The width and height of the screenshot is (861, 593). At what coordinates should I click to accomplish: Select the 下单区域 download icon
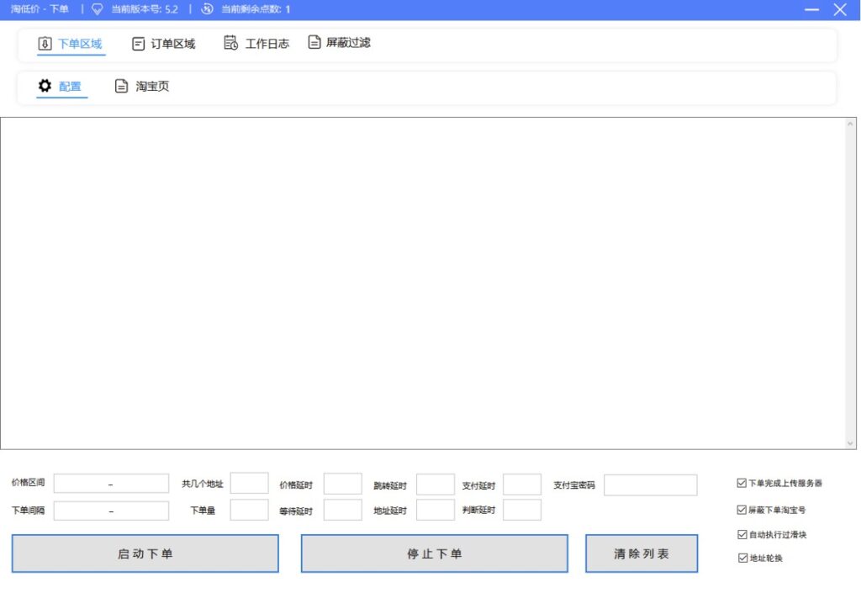(x=45, y=44)
